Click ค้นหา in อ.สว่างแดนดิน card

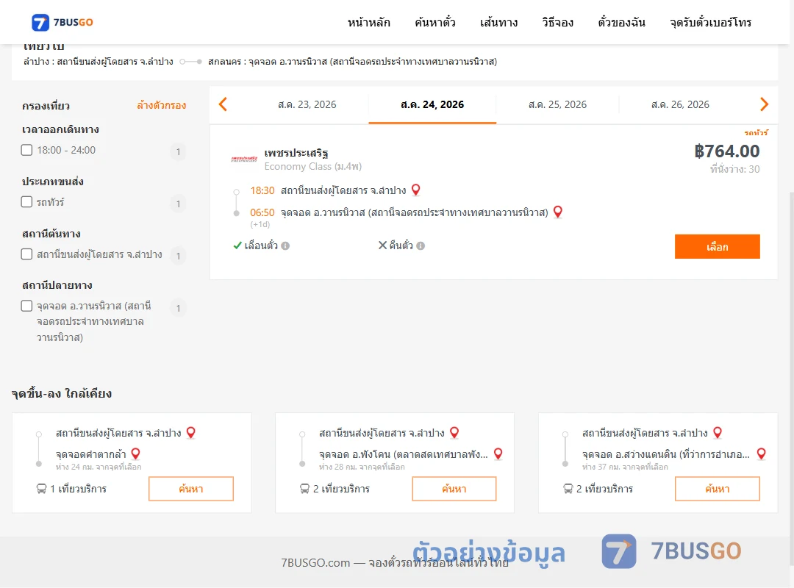717,489
